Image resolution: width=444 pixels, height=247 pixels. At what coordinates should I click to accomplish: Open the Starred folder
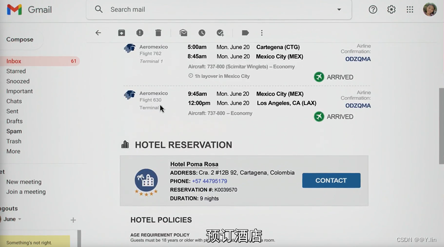(x=16, y=71)
